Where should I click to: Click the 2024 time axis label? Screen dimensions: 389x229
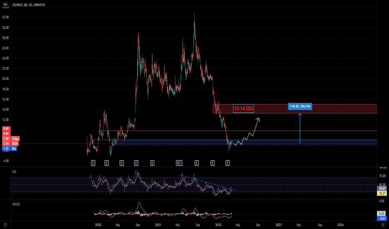pyautogui.click(x=341, y=225)
